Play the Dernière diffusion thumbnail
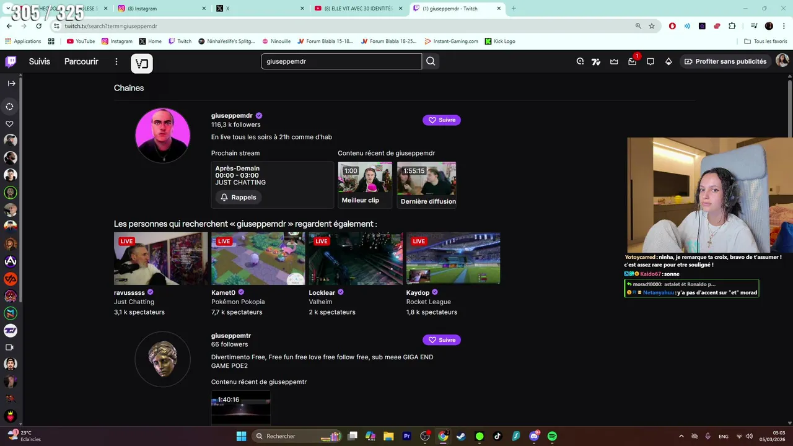This screenshot has height=446, width=793. point(426,178)
